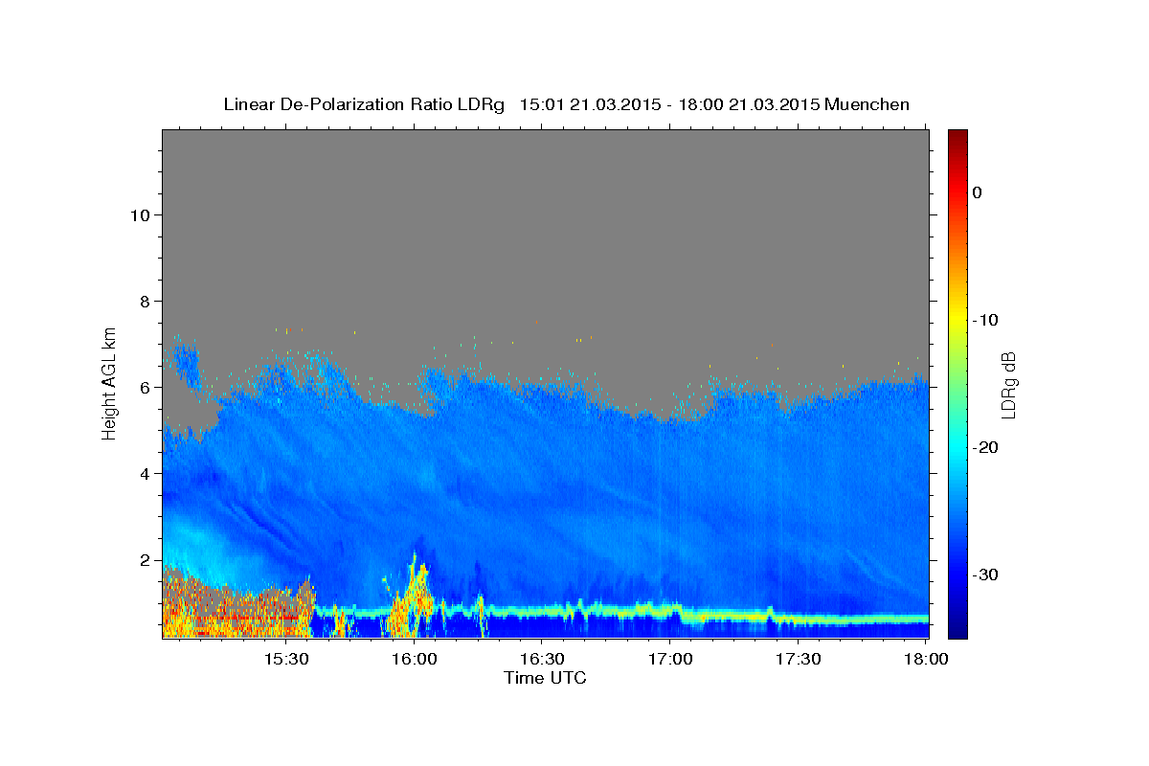1149x766 pixels.
Task: Click the 'LDRg dB' colorbar label
Action: click(1008, 384)
